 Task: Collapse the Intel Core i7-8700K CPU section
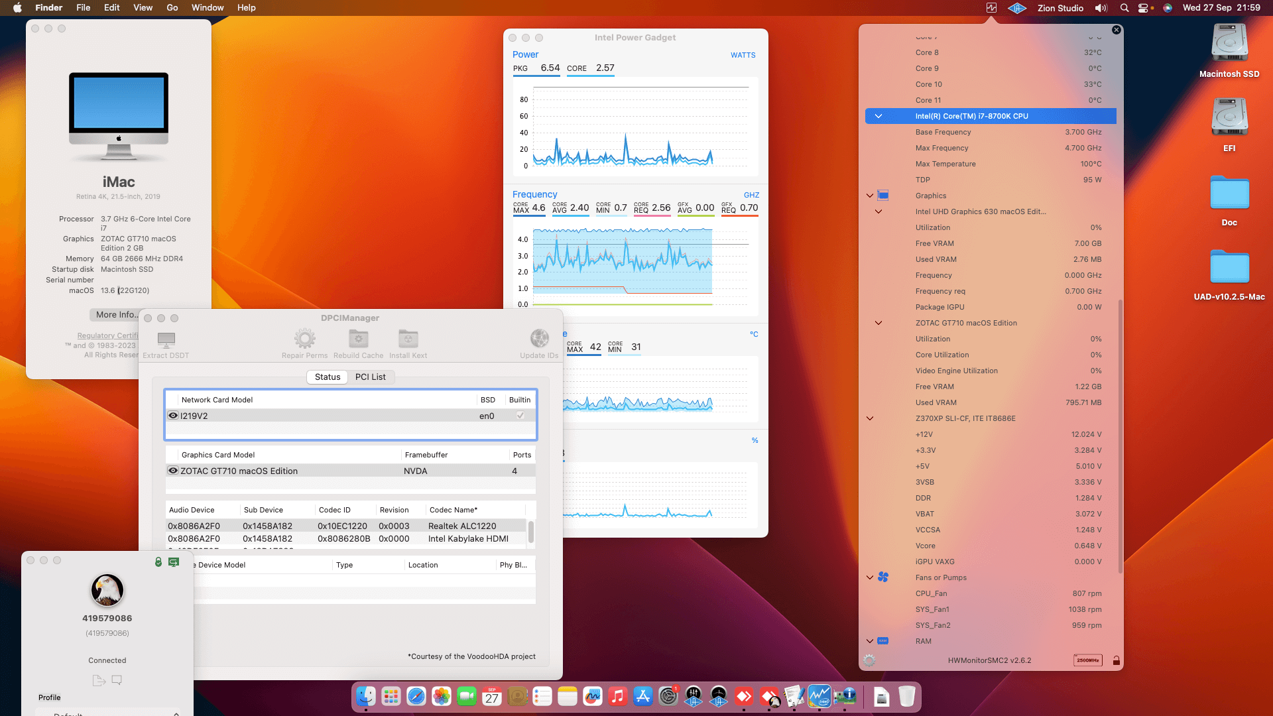879,116
